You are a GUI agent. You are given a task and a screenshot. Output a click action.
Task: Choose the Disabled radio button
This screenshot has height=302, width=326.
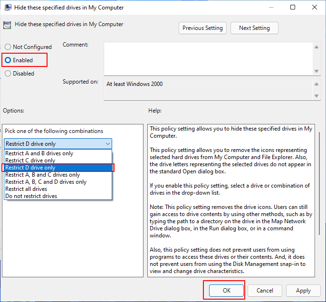point(8,74)
